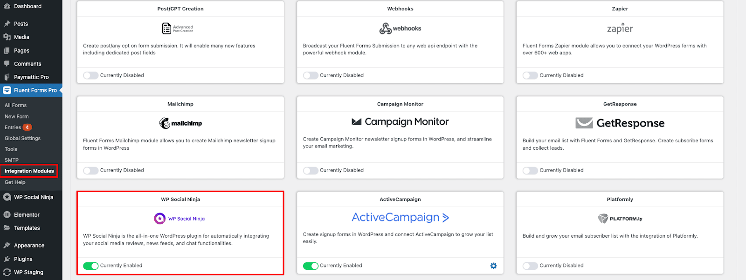Screen dimensions: 746x280
Task: Open the Dashboard menu link
Action: coord(28,7)
